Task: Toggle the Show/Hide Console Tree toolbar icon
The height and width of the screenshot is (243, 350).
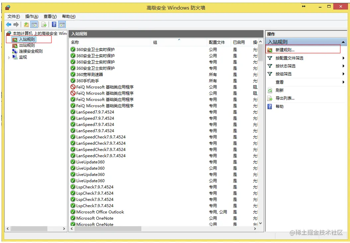Action: [34, 25]
